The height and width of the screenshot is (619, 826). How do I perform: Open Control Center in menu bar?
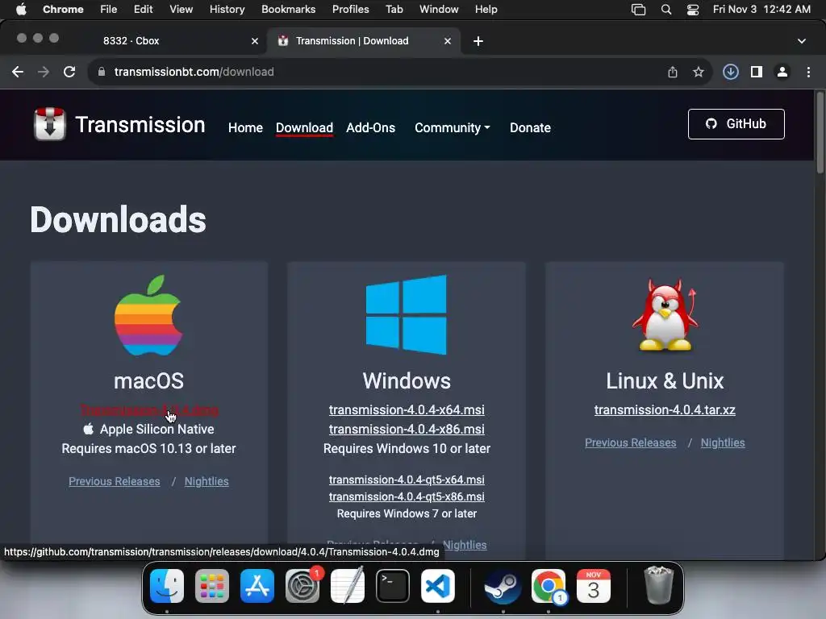point(693,10)
